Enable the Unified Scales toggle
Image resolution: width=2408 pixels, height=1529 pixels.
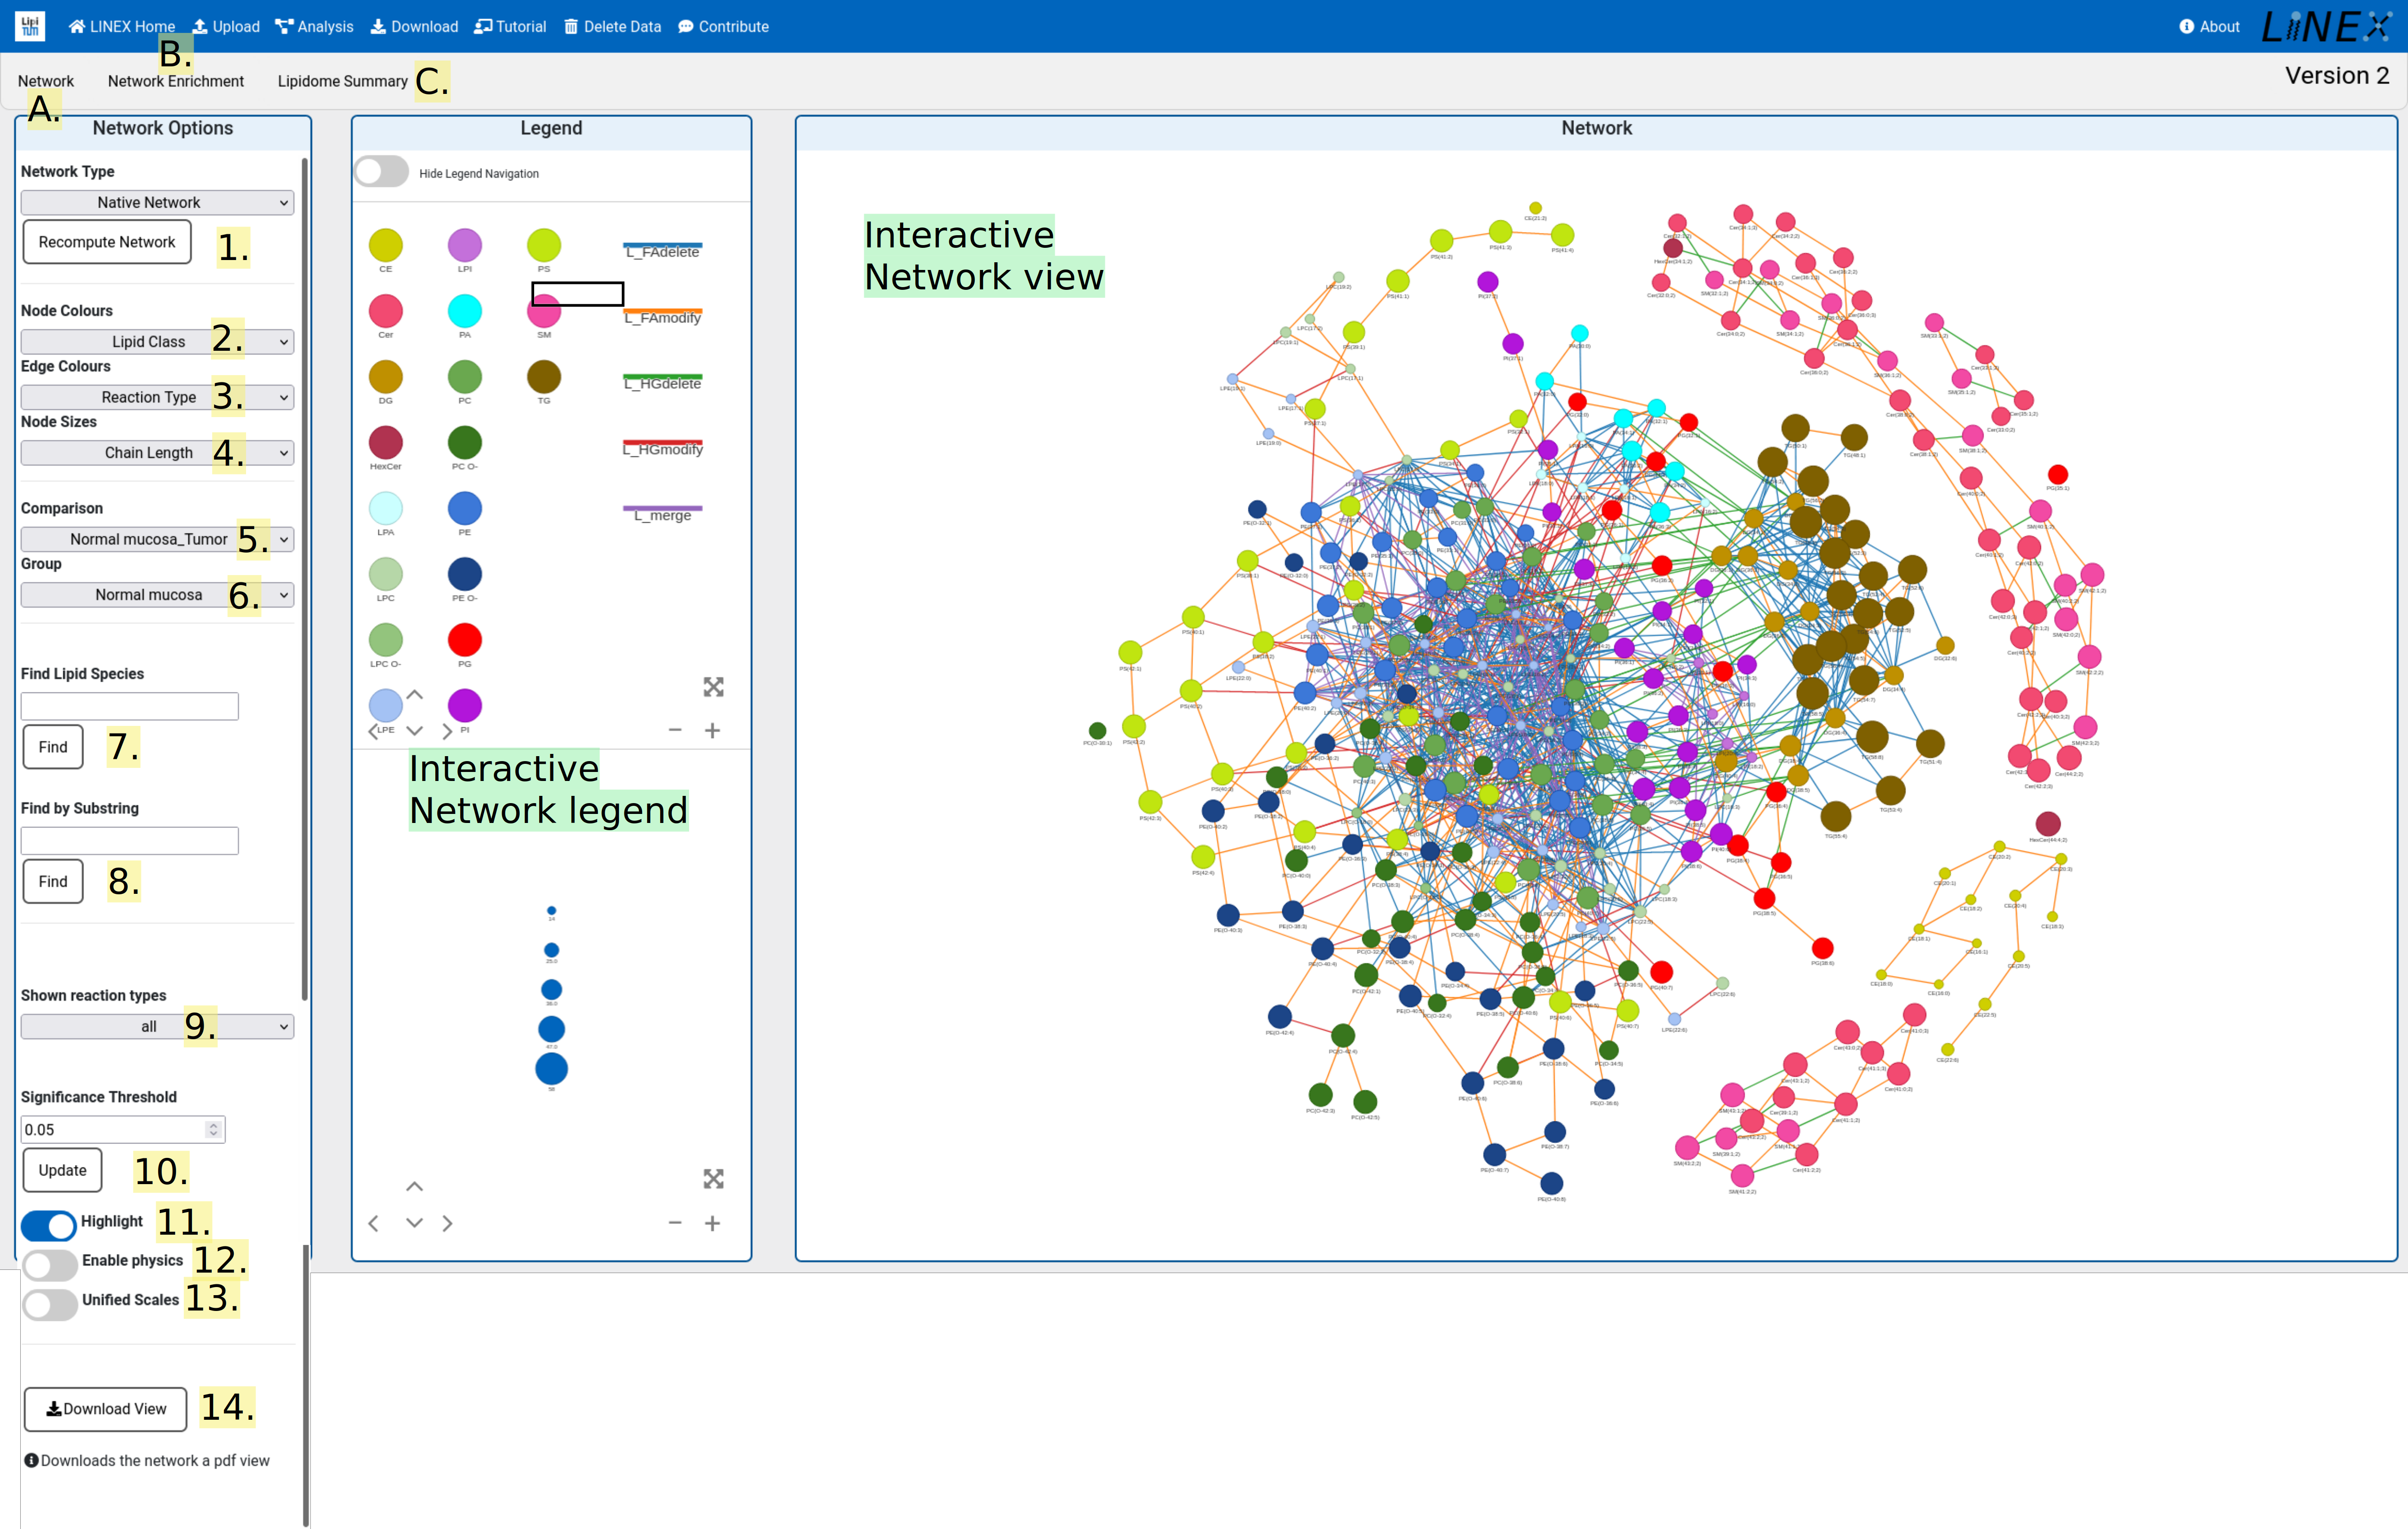(47, 1301)
